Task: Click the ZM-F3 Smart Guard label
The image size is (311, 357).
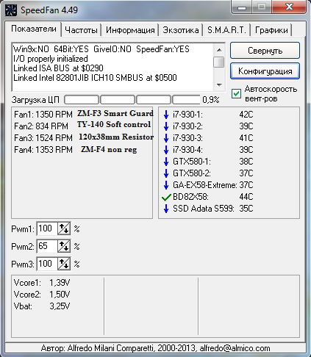Action: pos(115,113)
